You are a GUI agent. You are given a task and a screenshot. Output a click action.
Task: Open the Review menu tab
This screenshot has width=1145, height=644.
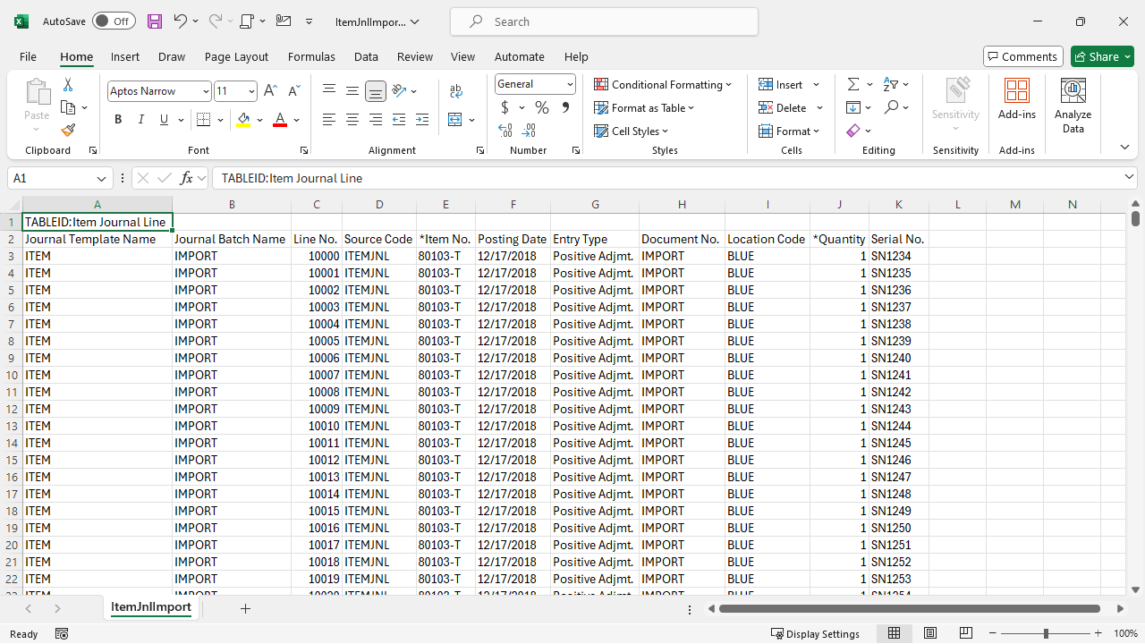click(x=414, y=56)
